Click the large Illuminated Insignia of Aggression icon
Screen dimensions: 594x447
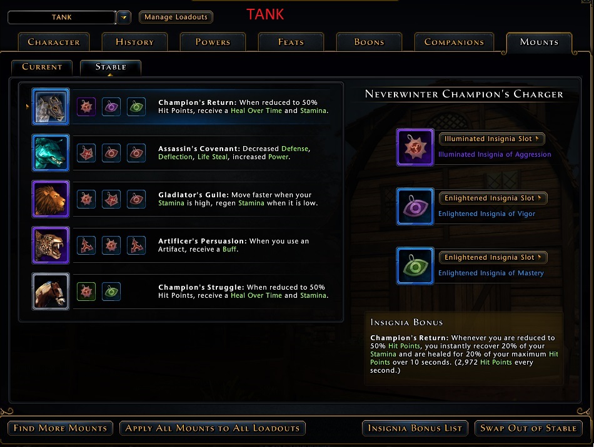[415, 147]
